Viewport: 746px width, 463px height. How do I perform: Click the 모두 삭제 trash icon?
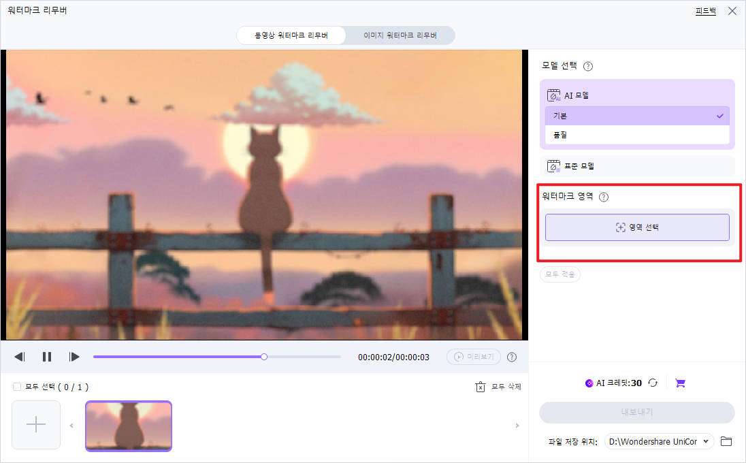coord(481,387)
